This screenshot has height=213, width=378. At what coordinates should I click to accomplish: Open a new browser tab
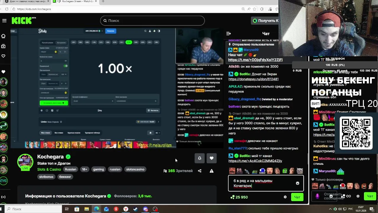pos(103,1)
